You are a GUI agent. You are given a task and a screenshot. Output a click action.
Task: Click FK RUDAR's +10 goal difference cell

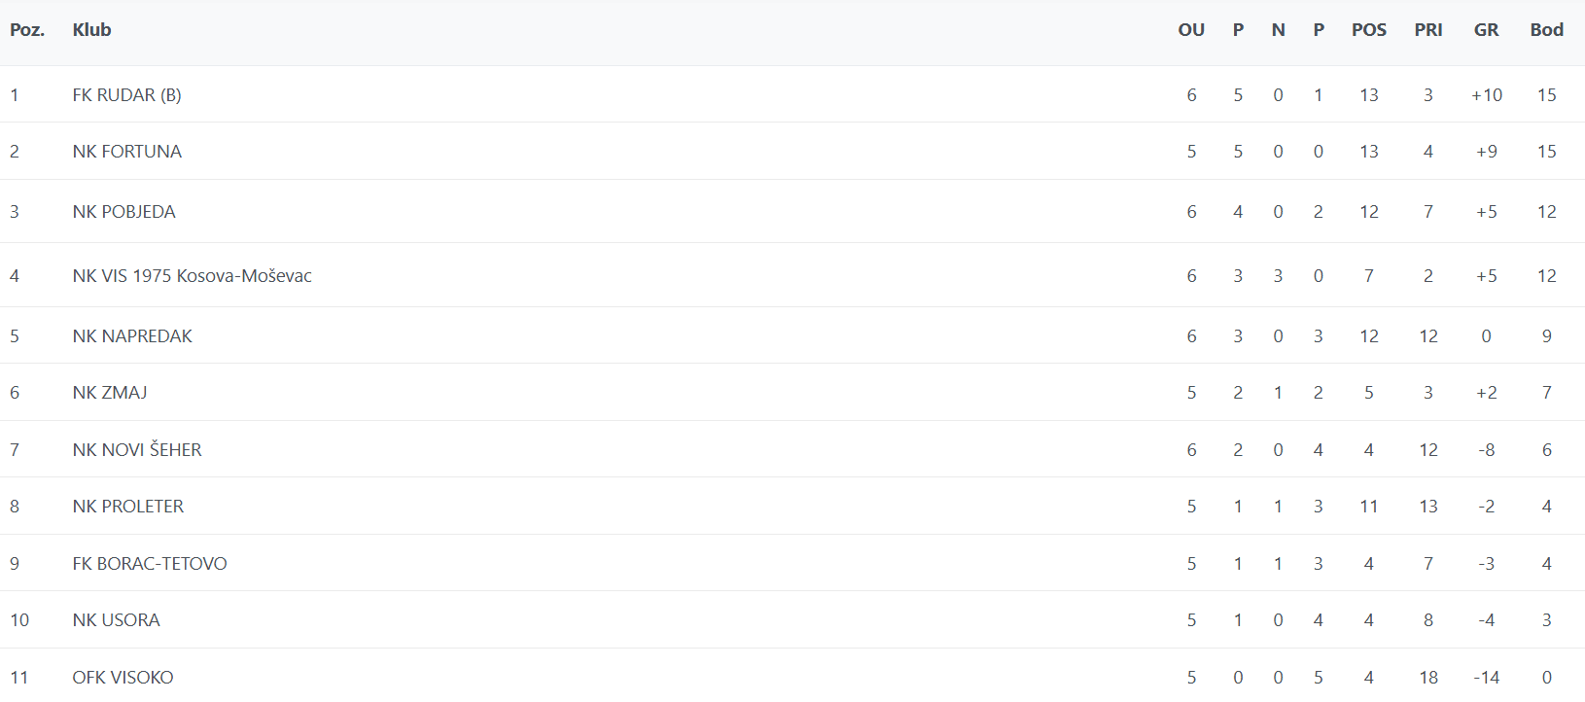(1486, 95)
